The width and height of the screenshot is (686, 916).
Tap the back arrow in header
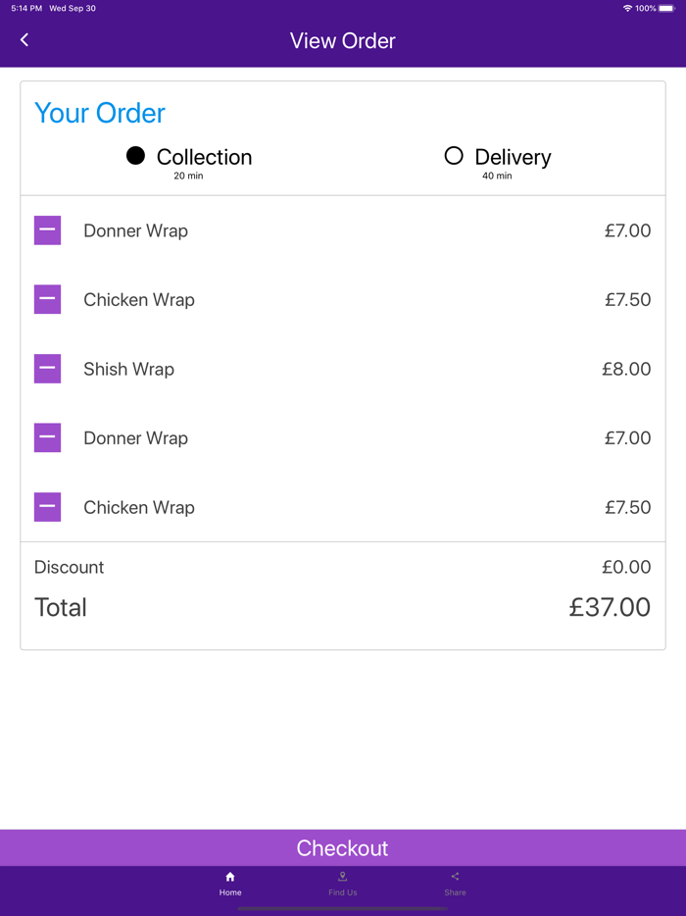tap(24, 40)
